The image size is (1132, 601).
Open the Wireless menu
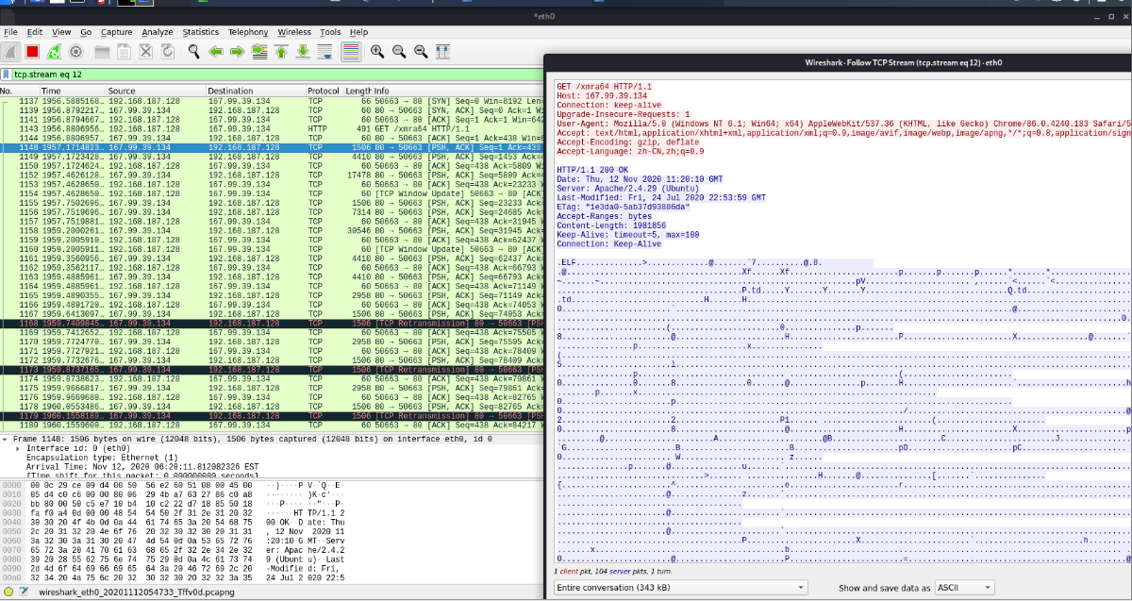[294, 32]
